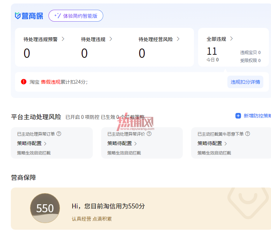
Task: Open help icon beside 已主动拦截黄牛恶意下单
Action: point(248,134)
